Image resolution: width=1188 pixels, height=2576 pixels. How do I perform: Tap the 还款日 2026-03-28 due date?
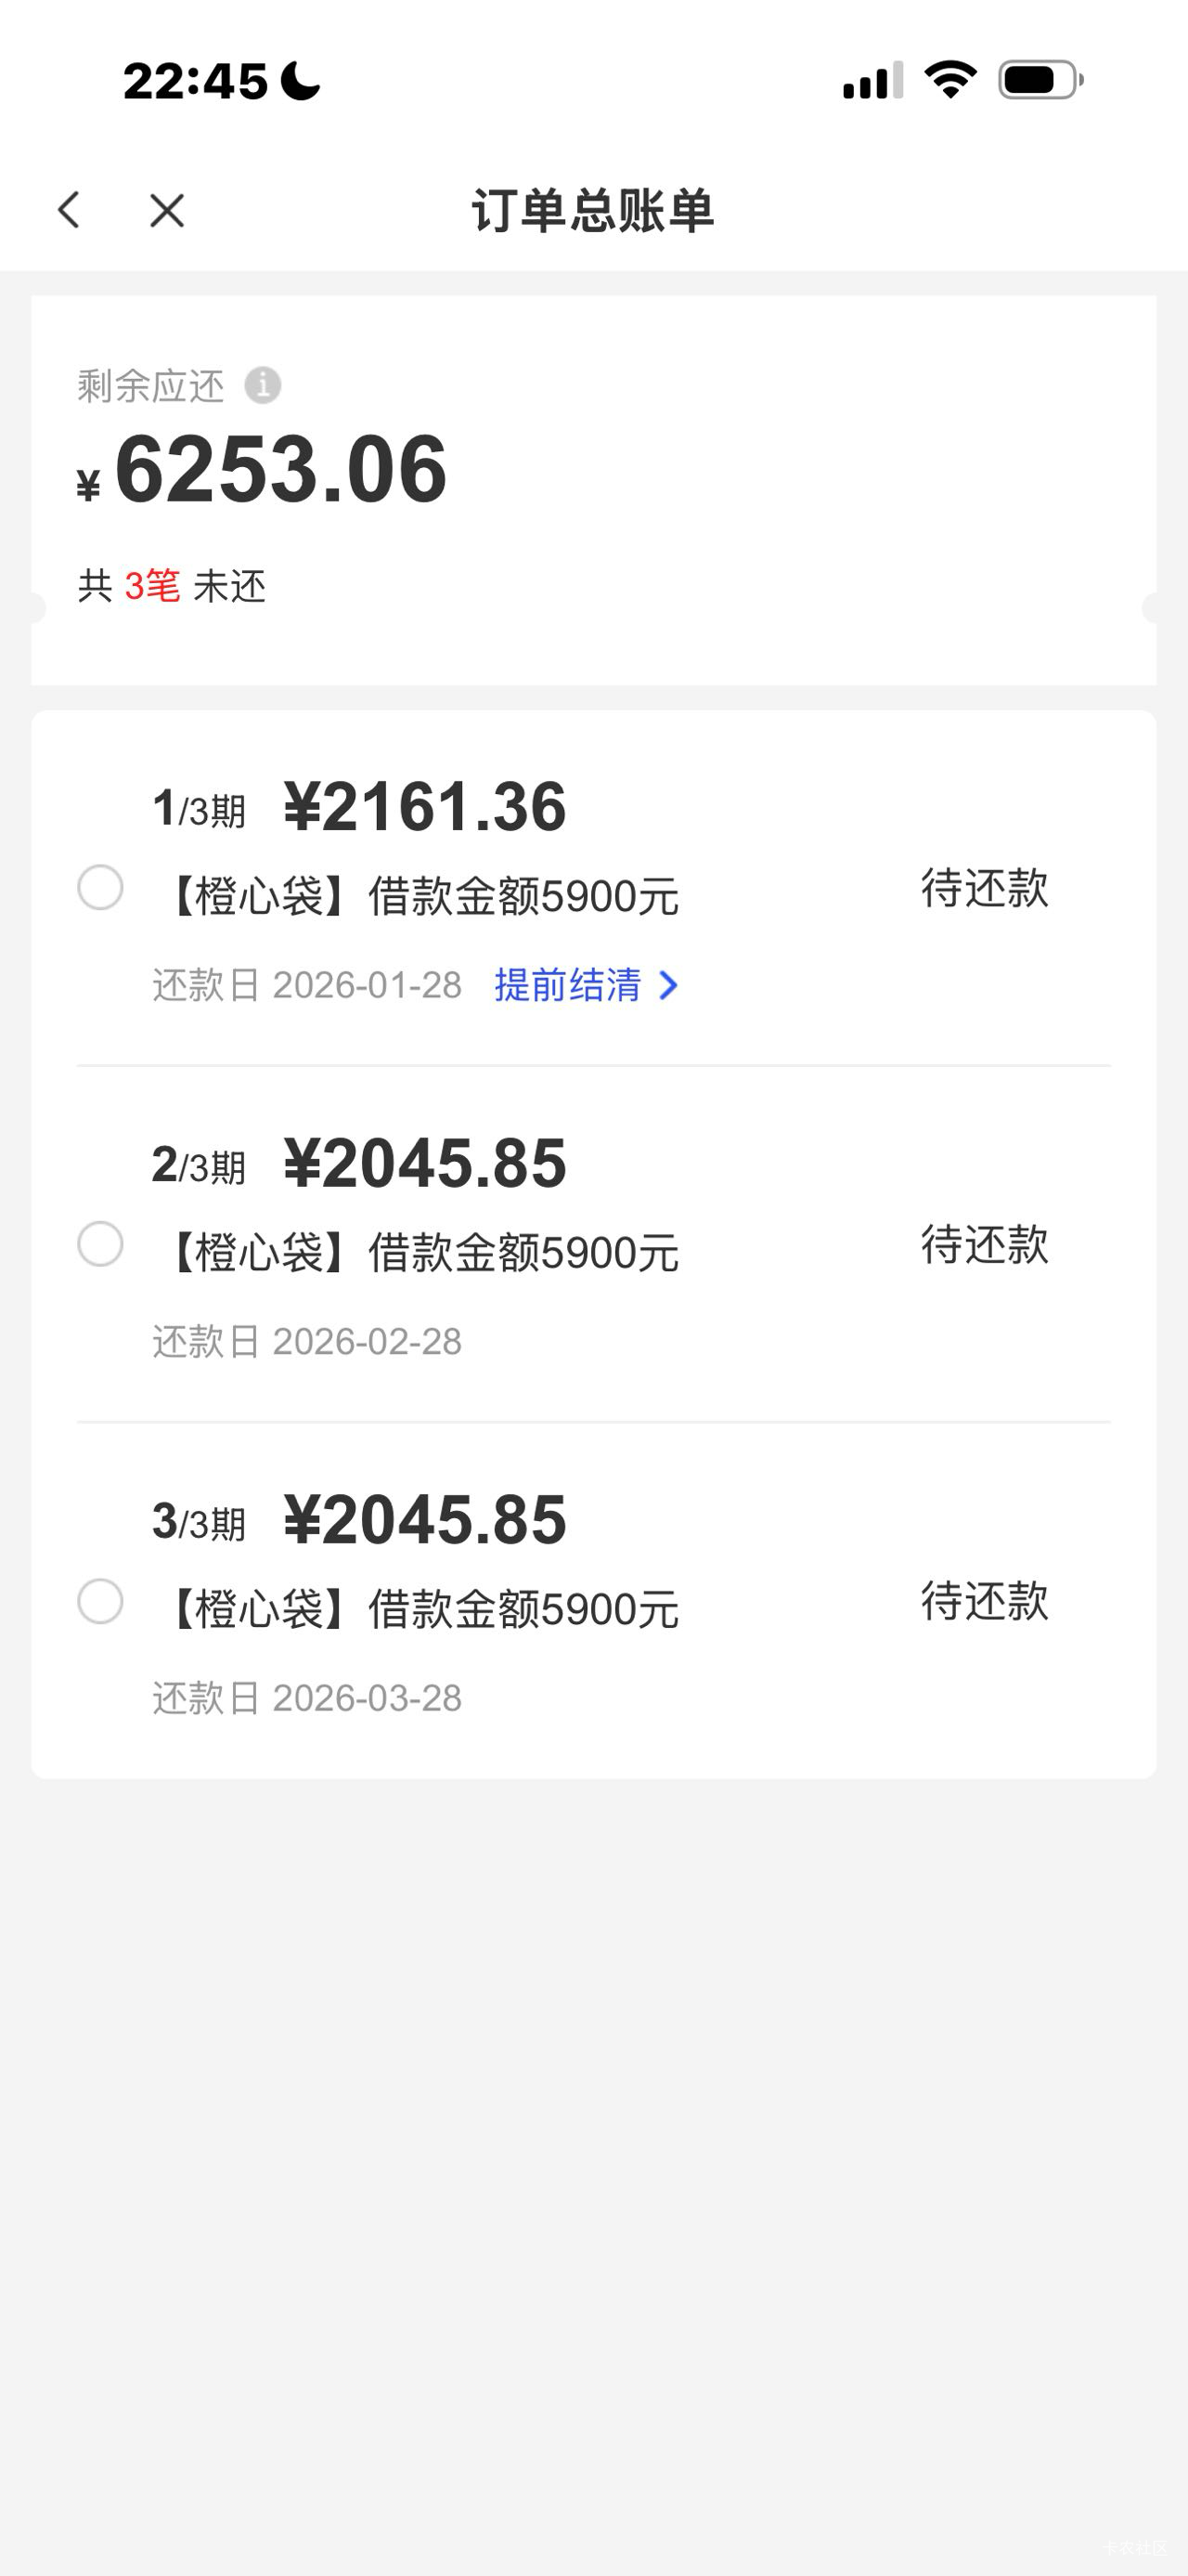click(x=306, y=1698)
